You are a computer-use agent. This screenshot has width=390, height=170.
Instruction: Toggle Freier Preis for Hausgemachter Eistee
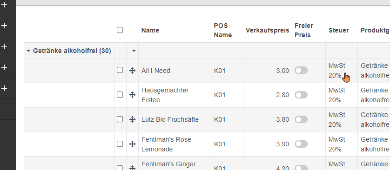click(x=301, y=95)
